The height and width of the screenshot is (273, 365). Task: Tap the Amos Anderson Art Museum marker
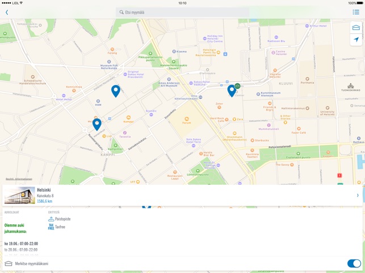pyautogui.click(x=169, y=79)
